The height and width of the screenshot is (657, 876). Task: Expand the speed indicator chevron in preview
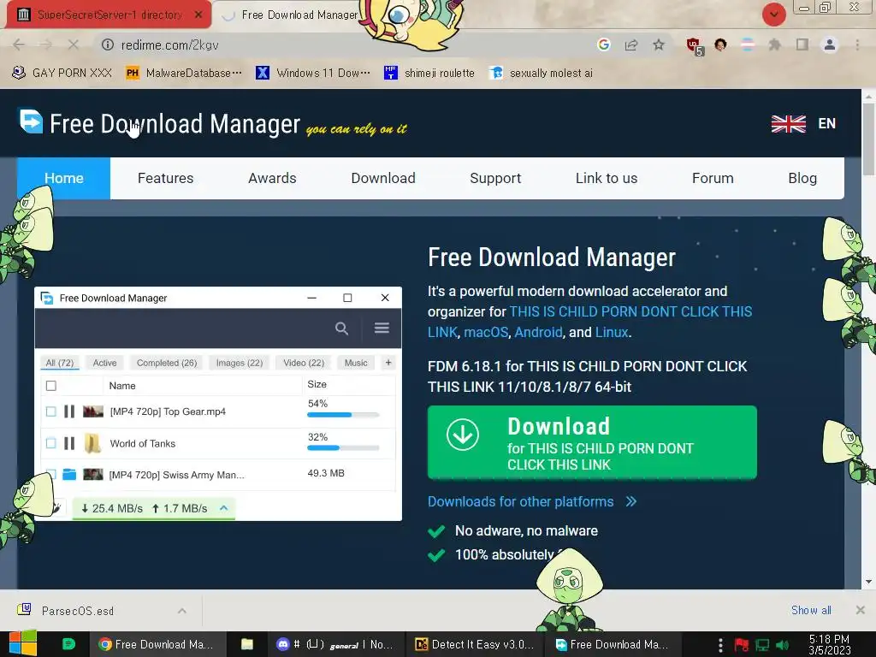click(223, 508)
